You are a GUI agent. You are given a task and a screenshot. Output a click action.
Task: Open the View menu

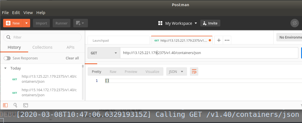[x=28, y=13]
